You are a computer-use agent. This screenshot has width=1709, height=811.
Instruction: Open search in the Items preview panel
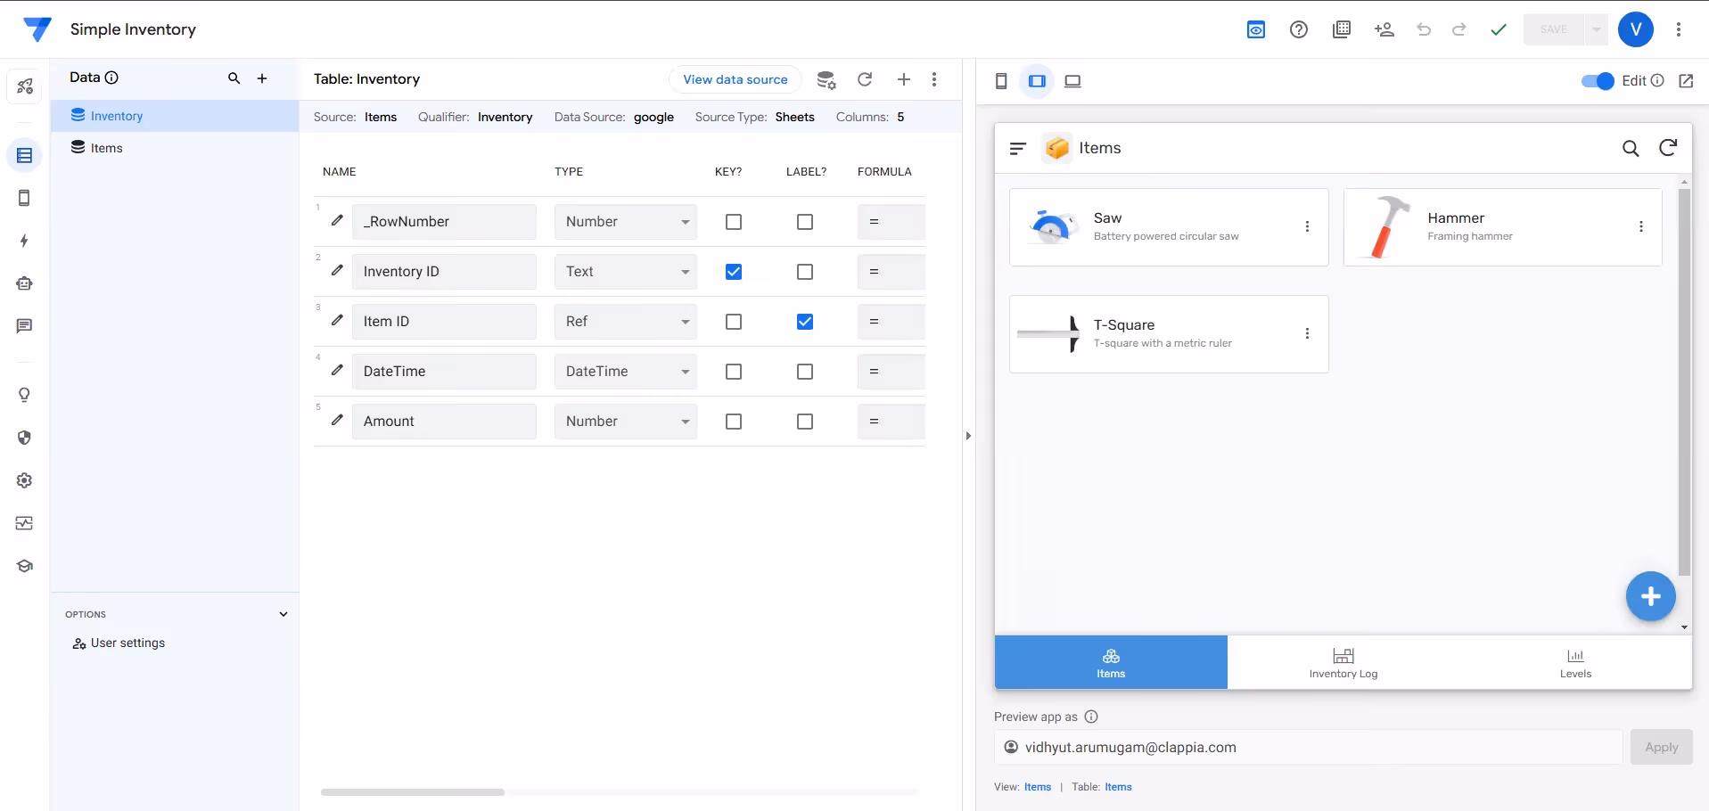click(1631, 149)
